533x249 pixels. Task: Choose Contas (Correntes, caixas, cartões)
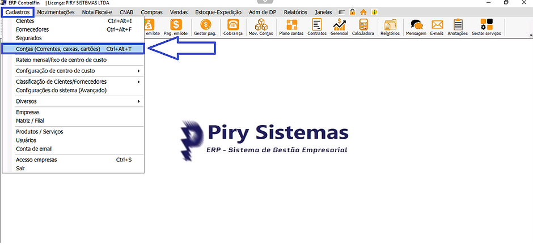click(x=73, y=49)
